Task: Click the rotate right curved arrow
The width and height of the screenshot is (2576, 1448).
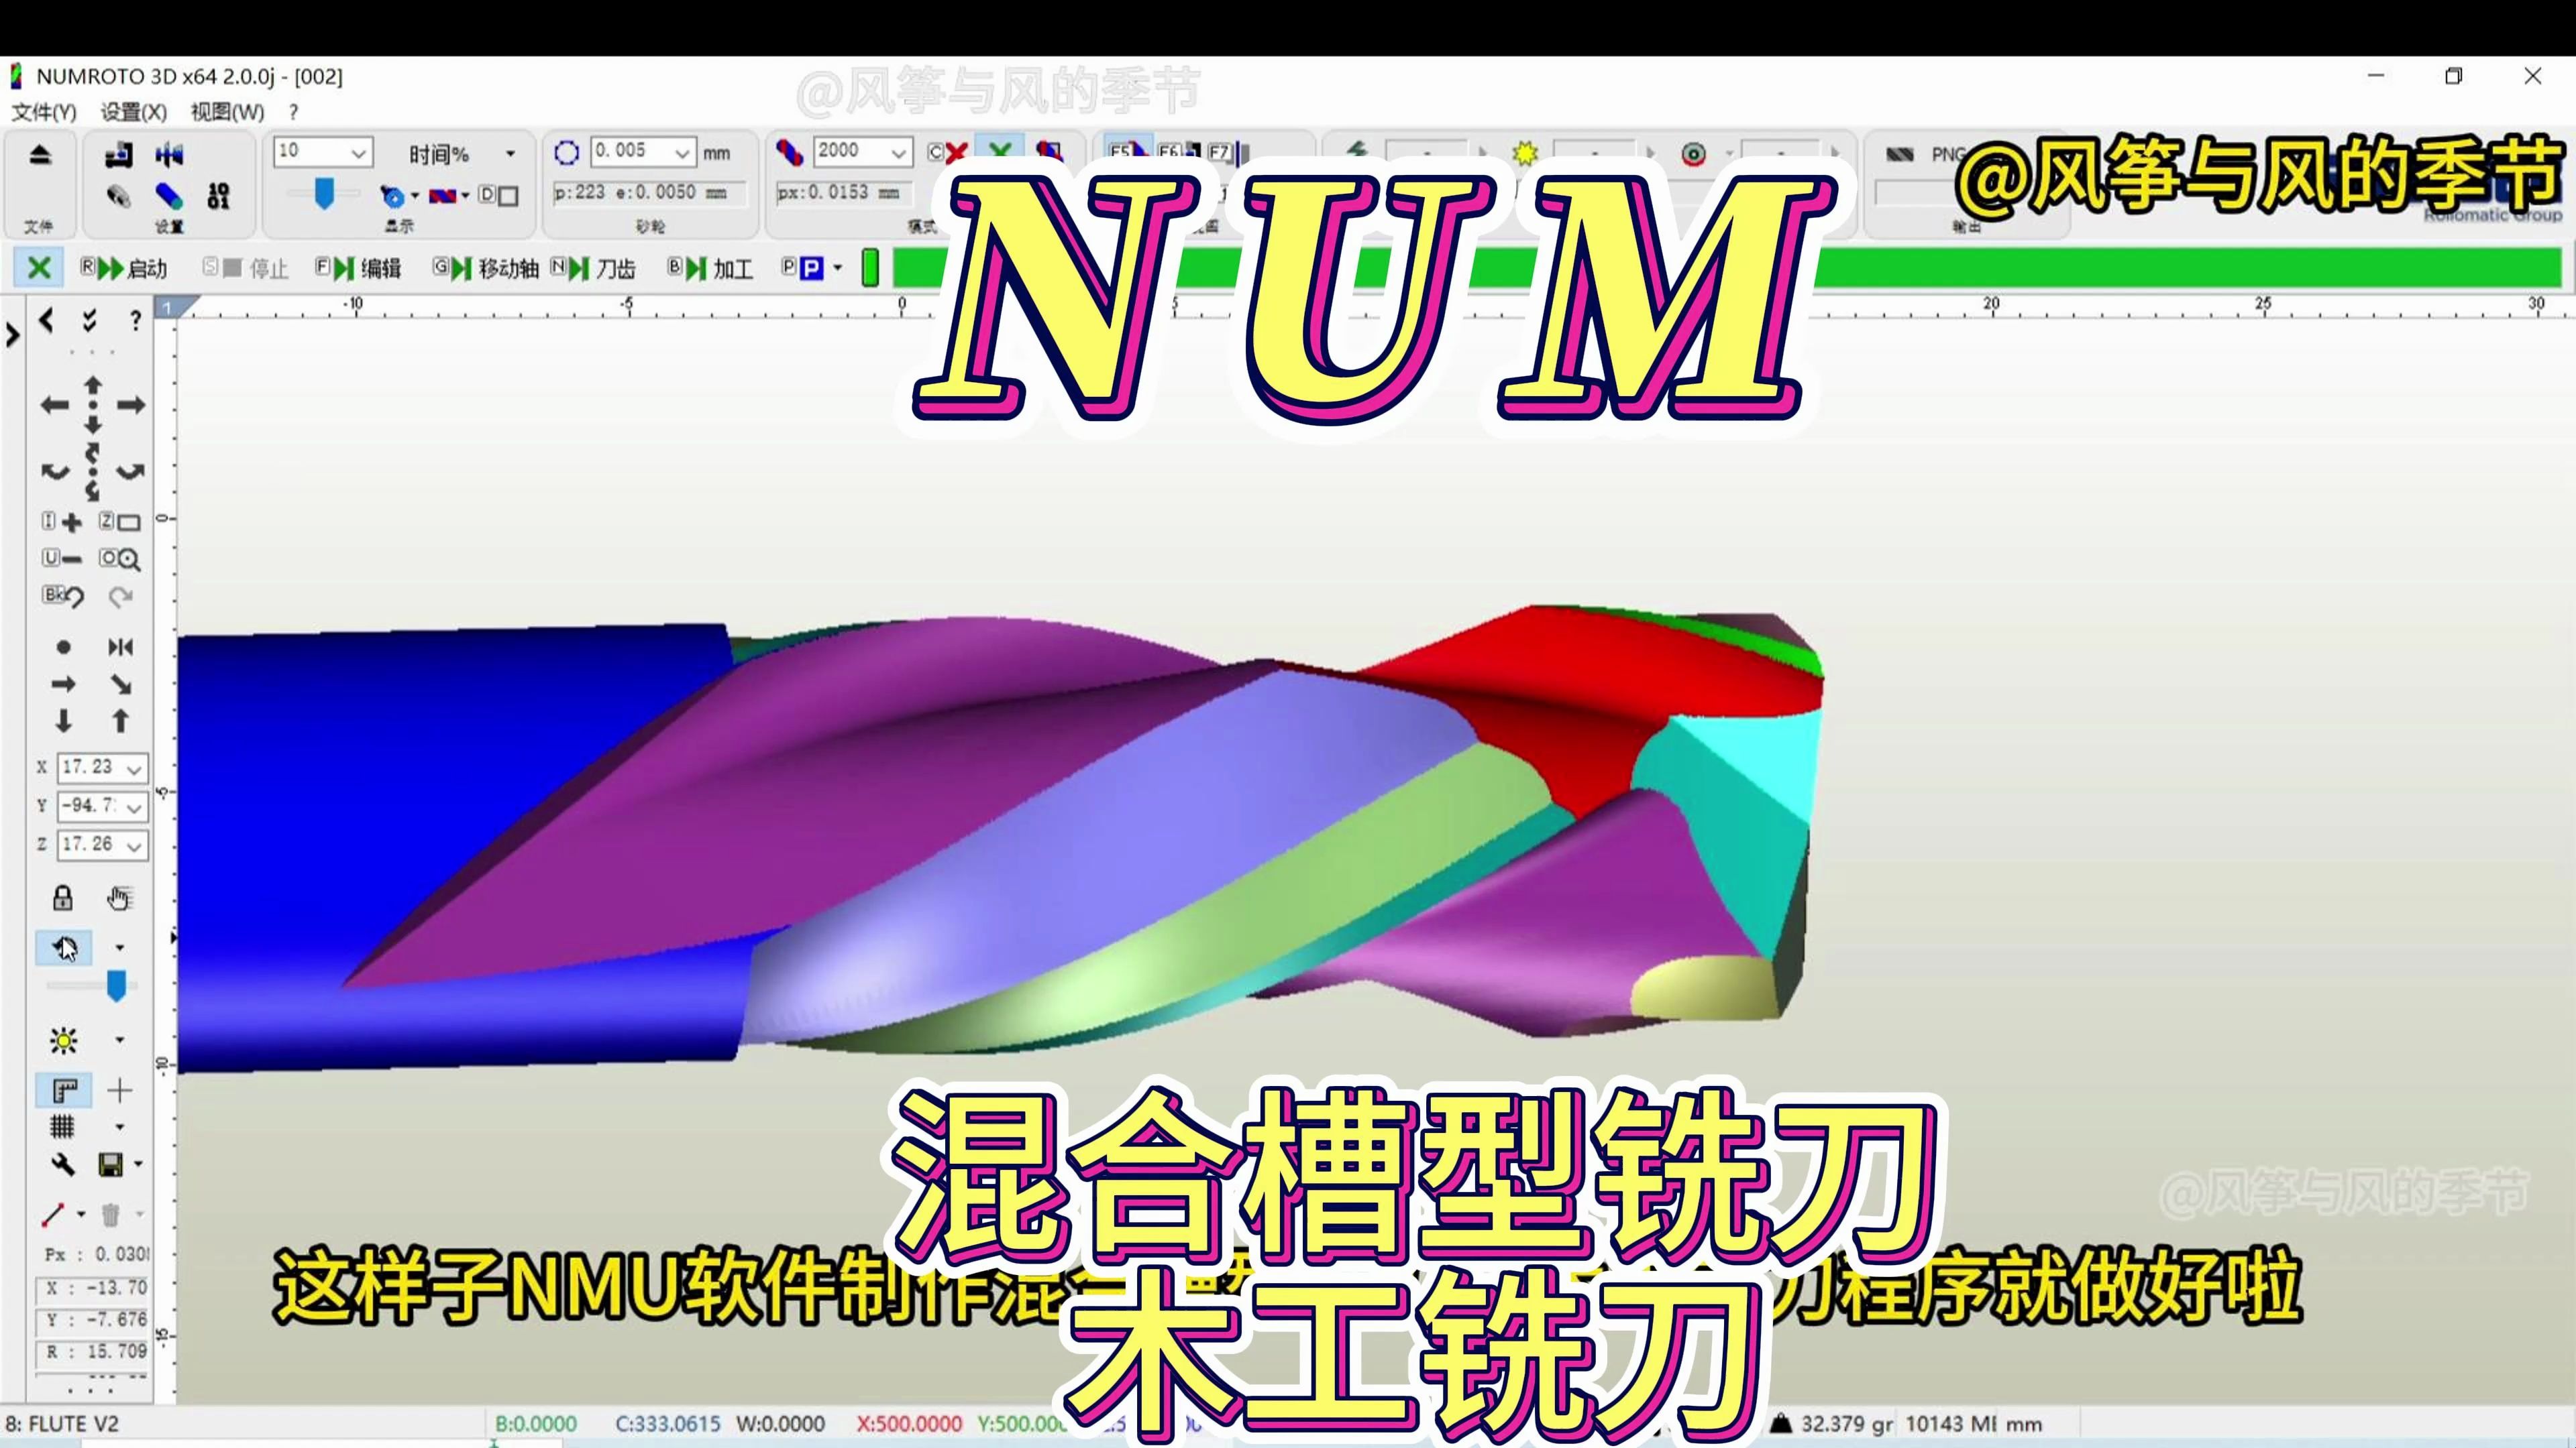Action: [131, 471]
